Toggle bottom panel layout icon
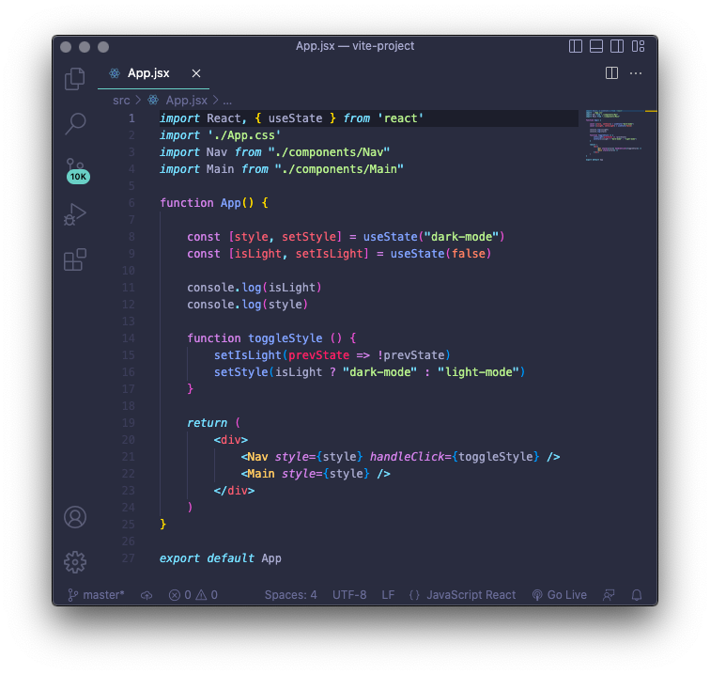The height and width of the screenshot is (675, 710). click(595, 46)
